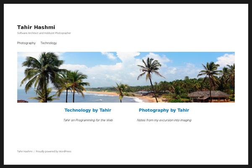Select the Technology by Tahir heading link
Image resolution: width=252 pixels, height=168 pixels.
point(88,110)
